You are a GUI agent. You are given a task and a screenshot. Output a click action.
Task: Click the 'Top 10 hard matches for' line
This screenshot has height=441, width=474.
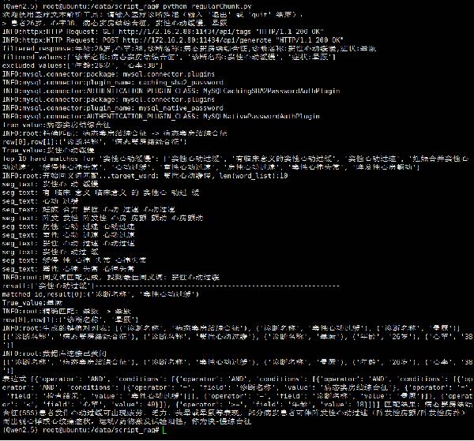pyautogui.click(x=235, y=163)
